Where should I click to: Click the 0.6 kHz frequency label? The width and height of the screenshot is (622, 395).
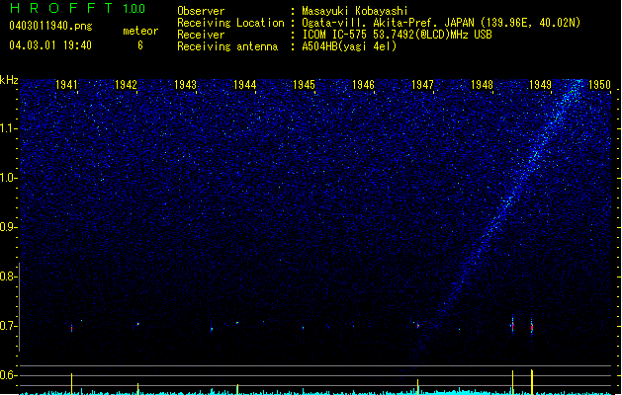point(9,375)
